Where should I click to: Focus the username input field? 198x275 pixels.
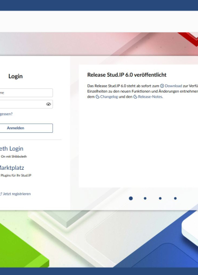click(26, 93)
